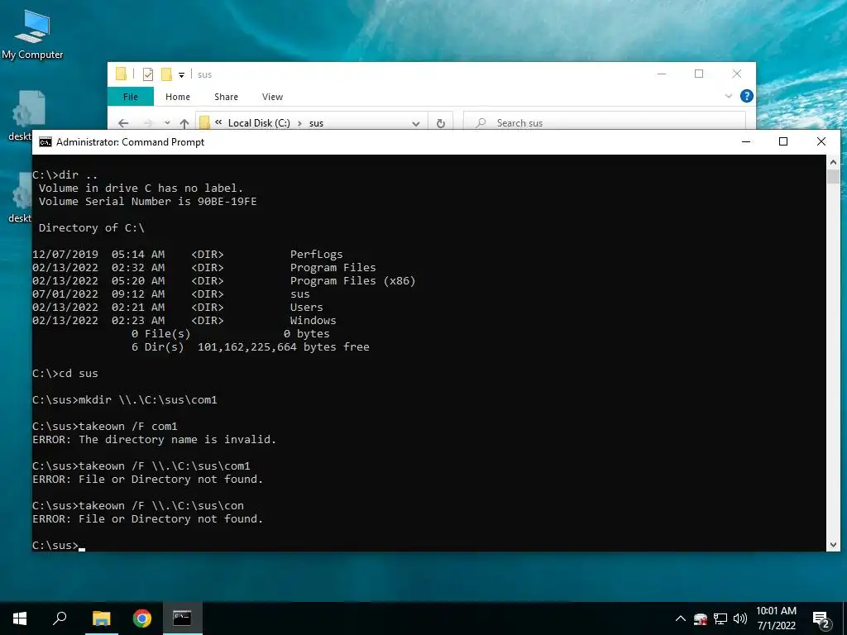The height and width of the screenshot is (635, 847).
Task: Open the Home ribbon tab
Action: [x=178, y=97]
